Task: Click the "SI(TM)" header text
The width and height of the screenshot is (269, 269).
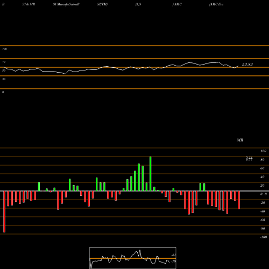Action: (102, 4)
